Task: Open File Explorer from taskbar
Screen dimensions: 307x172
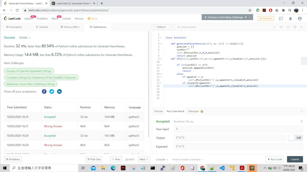Action: tap(103, 168)
